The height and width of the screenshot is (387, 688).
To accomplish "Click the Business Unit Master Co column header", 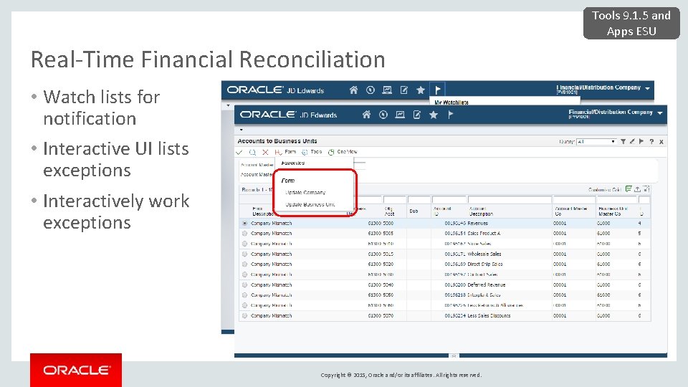I will pyautogui.click(x=613, y=211).
